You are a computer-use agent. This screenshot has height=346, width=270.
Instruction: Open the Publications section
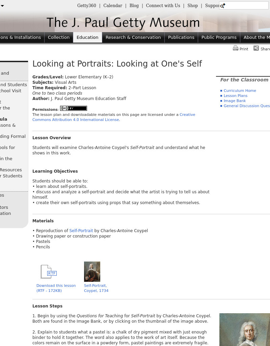click(x=181, y=37)
